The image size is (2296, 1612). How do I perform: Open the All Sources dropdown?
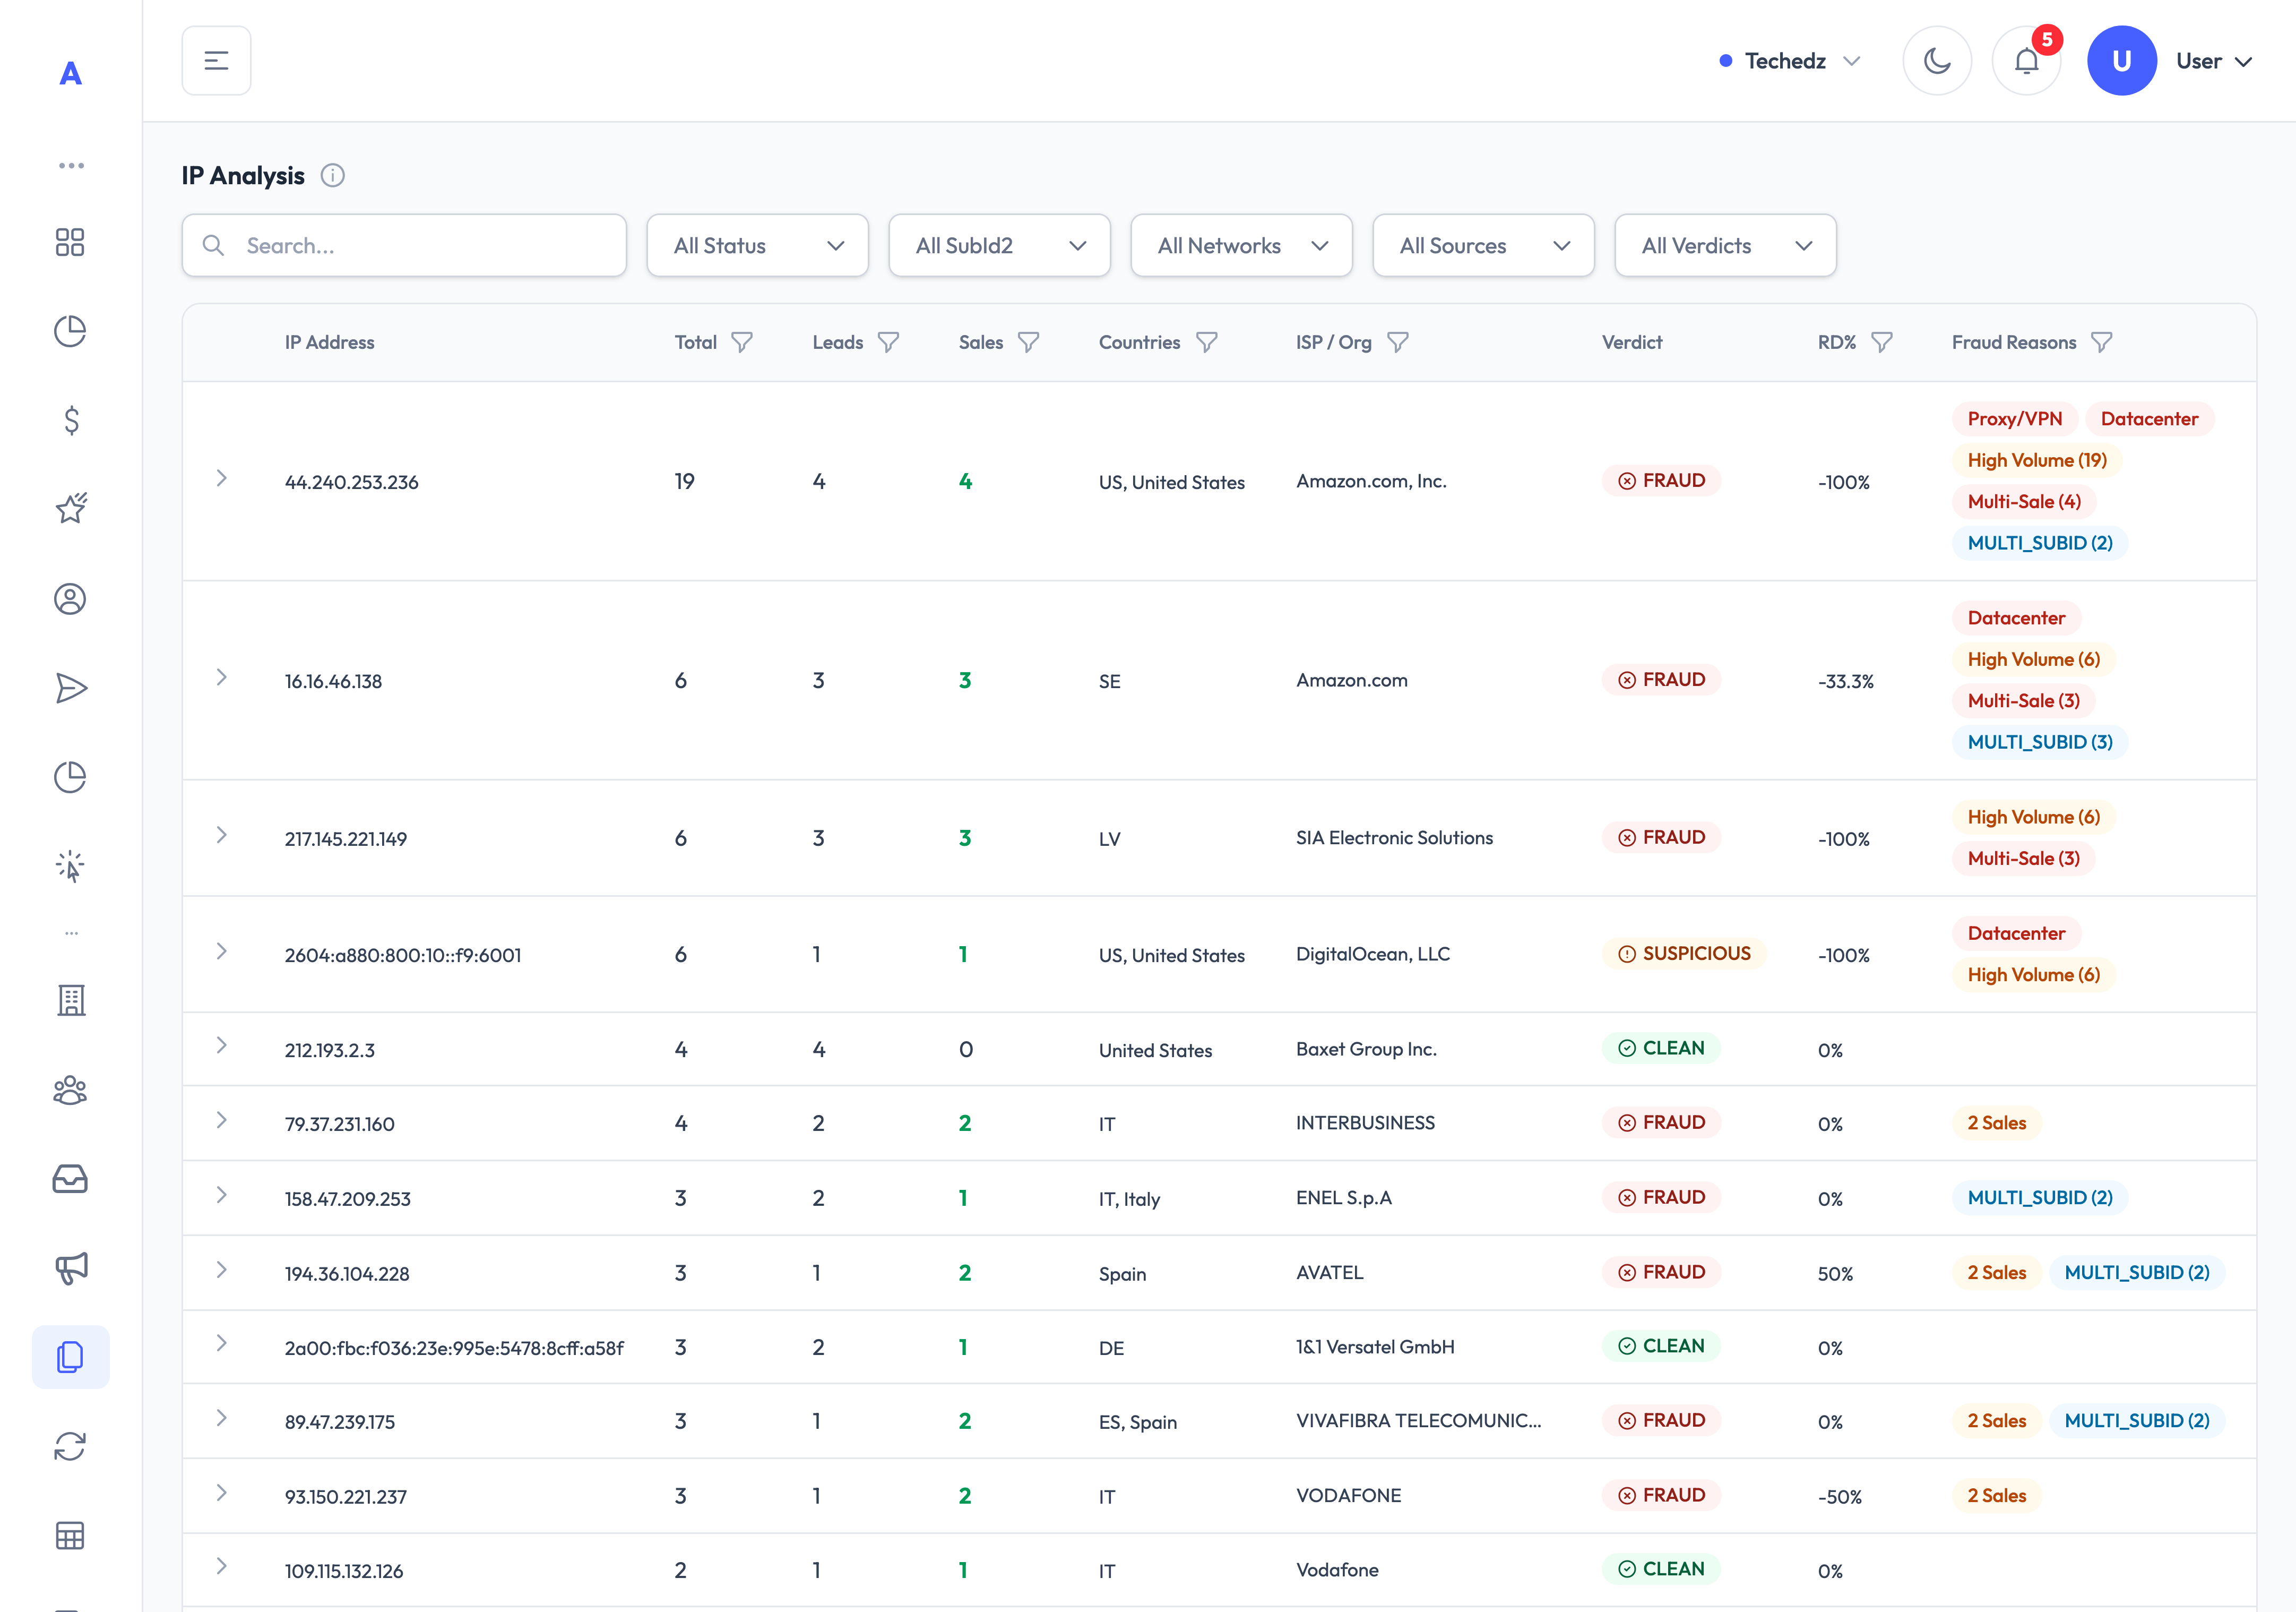1483,245
